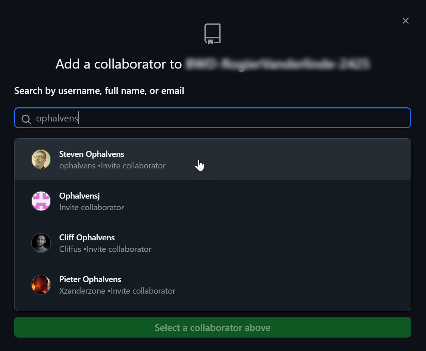Click Cliff Ophalvens' avatar photo
The image size is (426, 351).
(41, 243)
